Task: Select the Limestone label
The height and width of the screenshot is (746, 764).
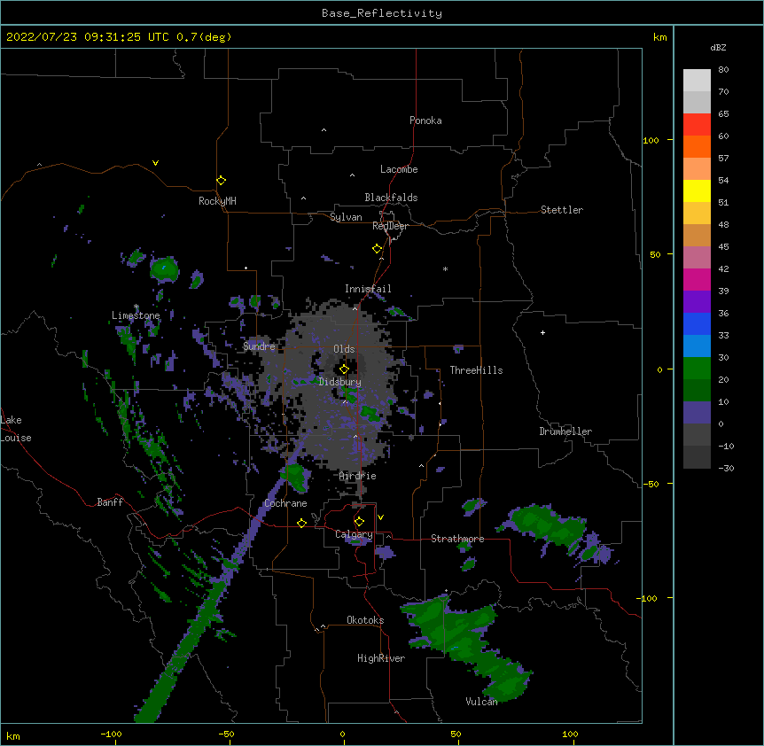Action: point(136,315)
